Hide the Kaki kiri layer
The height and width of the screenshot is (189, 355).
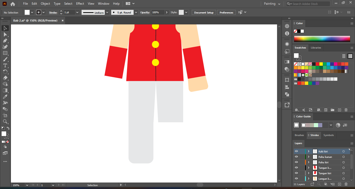coord(296,151)
